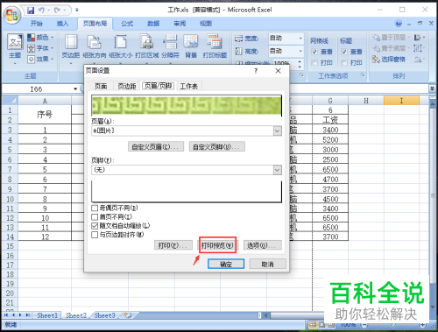438x332 pixels.
Task: Click Bring to Front (置于顶层)
Action: pos(392,38)
